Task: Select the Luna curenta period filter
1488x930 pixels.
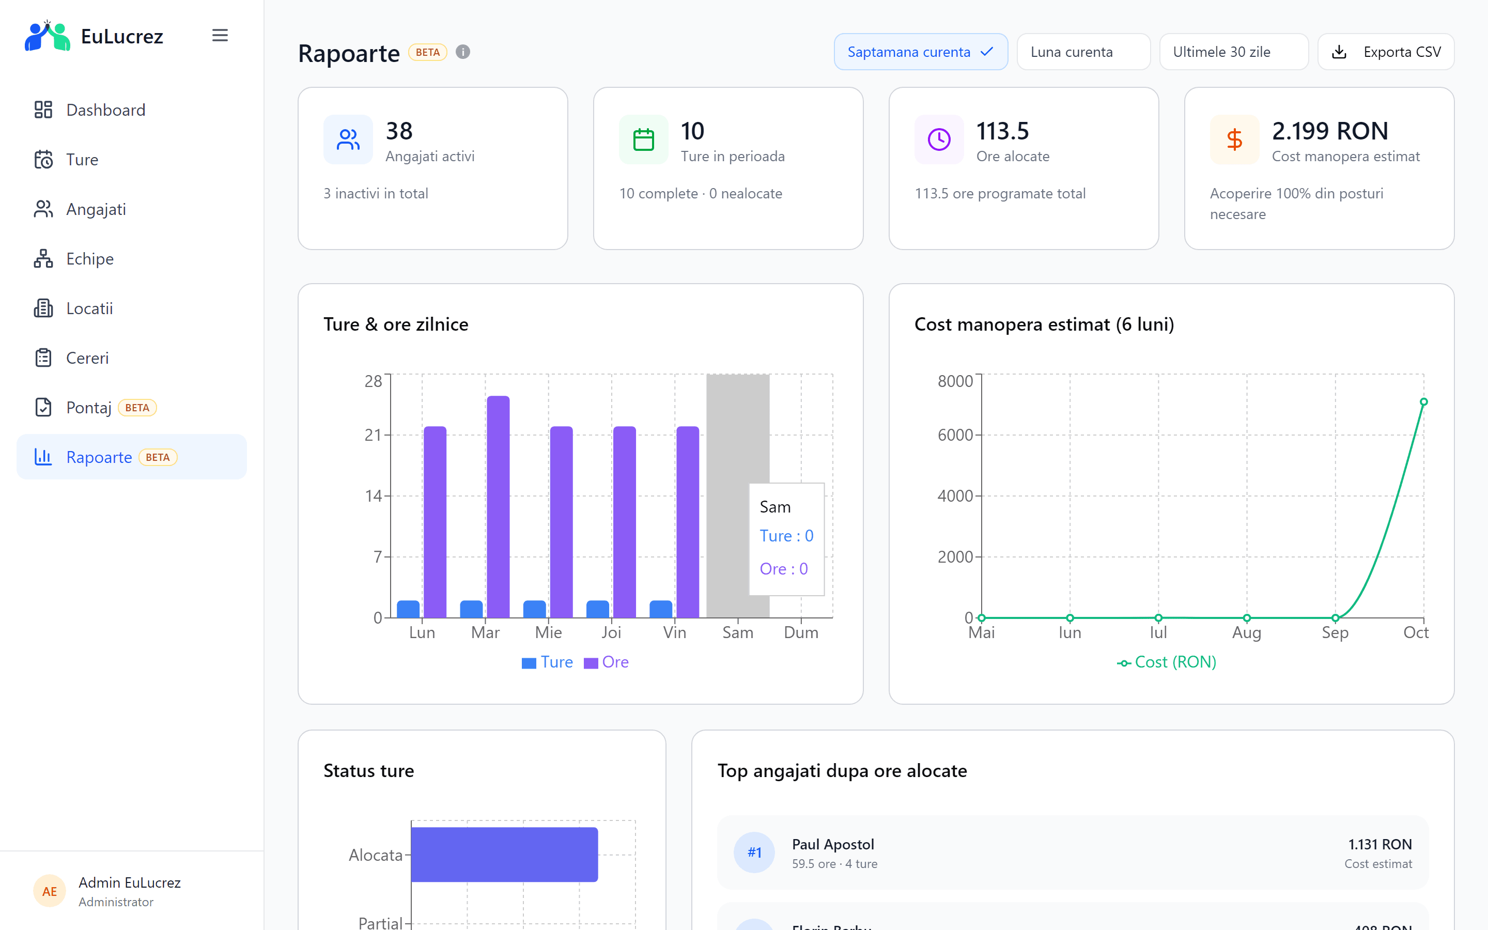Action: click(x=1083, y=52)
